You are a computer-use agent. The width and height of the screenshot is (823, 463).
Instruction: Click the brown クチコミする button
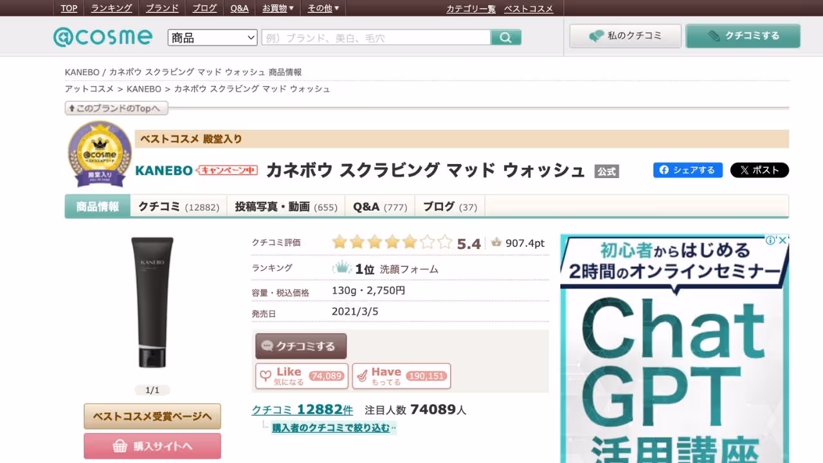pyautogui.click(x=301, y=346)
